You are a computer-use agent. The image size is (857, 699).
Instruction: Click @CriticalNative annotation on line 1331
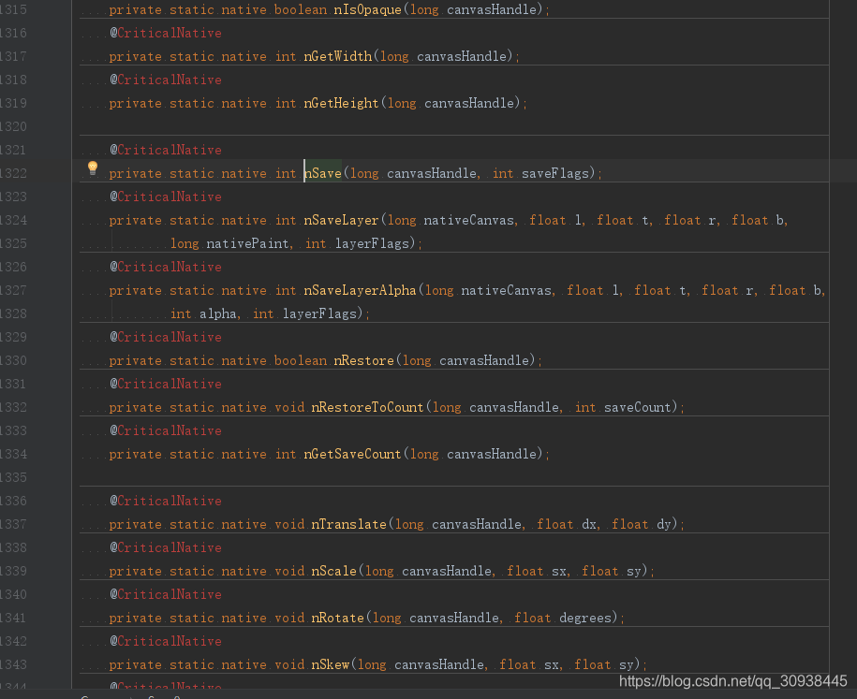click(x=166, y=384)
